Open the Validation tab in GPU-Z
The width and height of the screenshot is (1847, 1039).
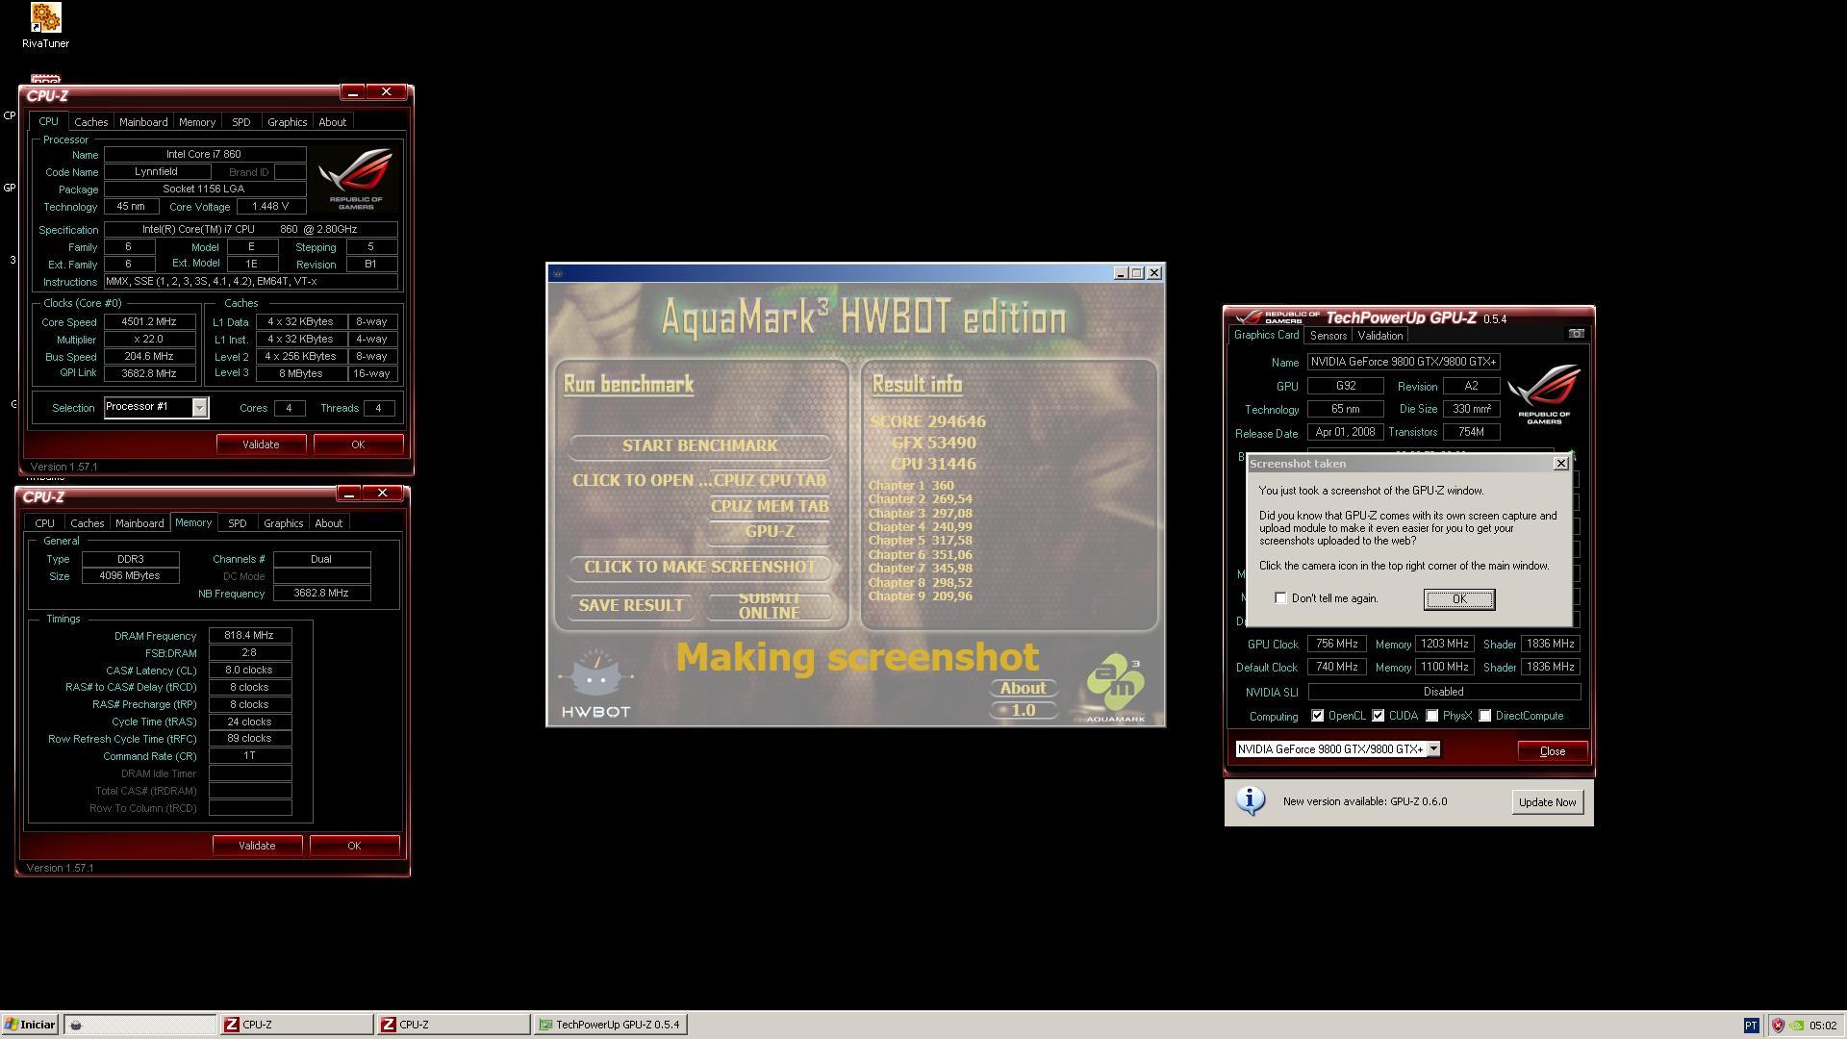(x=1380, y=336)
